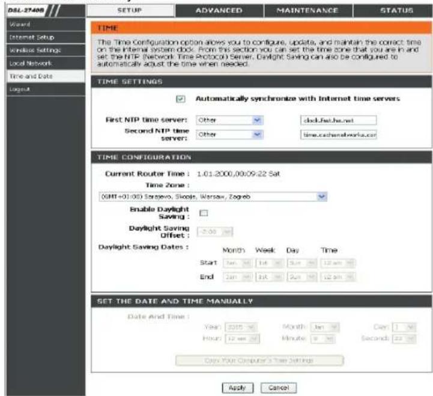Screen dimensions: 433x396
Task: Click the TIME CONFIGURATION section header
Action: (x=261, y=157)
